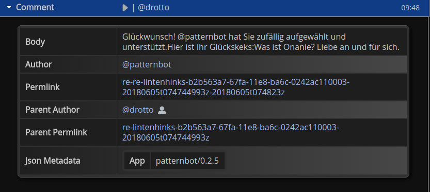The width and height of the screenshot is (430, 192).
Task: Select the Body label cell
Action: click(69, 42)
